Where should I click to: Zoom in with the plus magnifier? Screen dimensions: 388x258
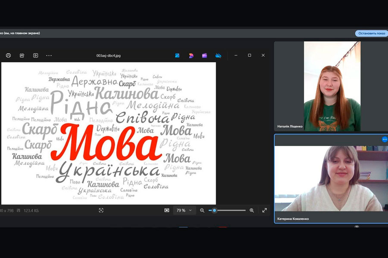pos(252,210)
